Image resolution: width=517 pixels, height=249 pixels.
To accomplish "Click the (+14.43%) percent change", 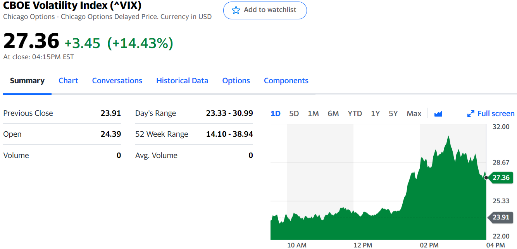I will (x=140, y=43).
